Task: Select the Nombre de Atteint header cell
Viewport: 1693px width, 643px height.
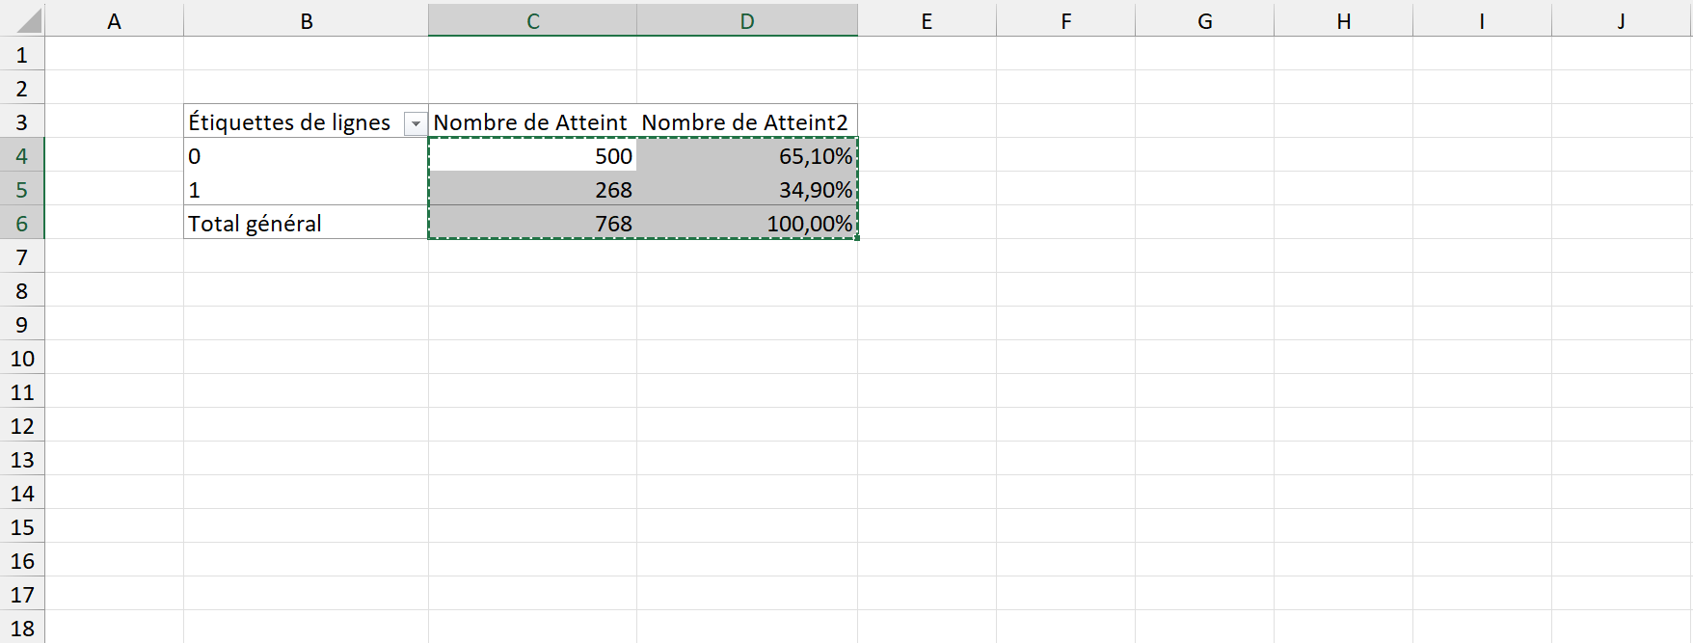Action: pyautogui.click(x=530, y=122)
